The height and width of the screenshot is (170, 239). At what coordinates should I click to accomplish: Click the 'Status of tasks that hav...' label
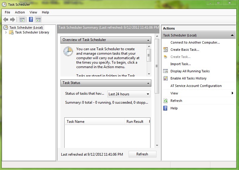[85, 94]
